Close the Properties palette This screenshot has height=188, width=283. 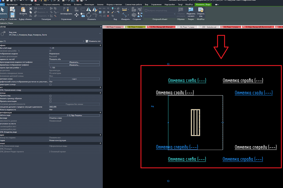[101, 27]
